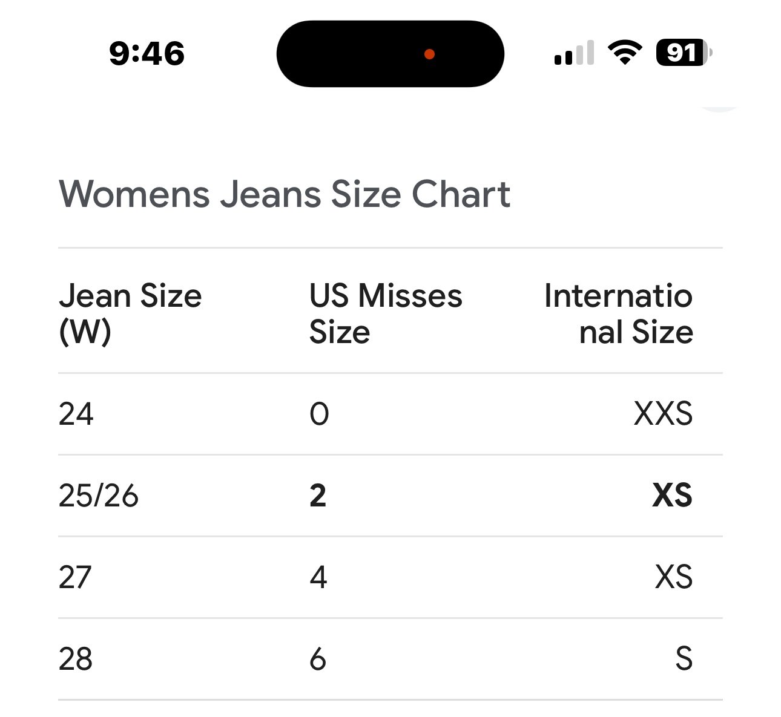Select jean size 27 cell
781x717 pixels.
pyautogui.click(x=75, y=578)
